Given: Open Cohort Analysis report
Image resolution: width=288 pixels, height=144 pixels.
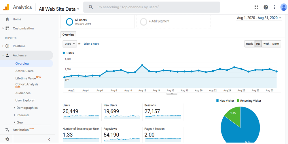Looking at the screenshot, I should [x=27, y=85].
